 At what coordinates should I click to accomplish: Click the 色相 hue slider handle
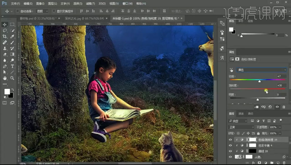[x=260, y=81]
